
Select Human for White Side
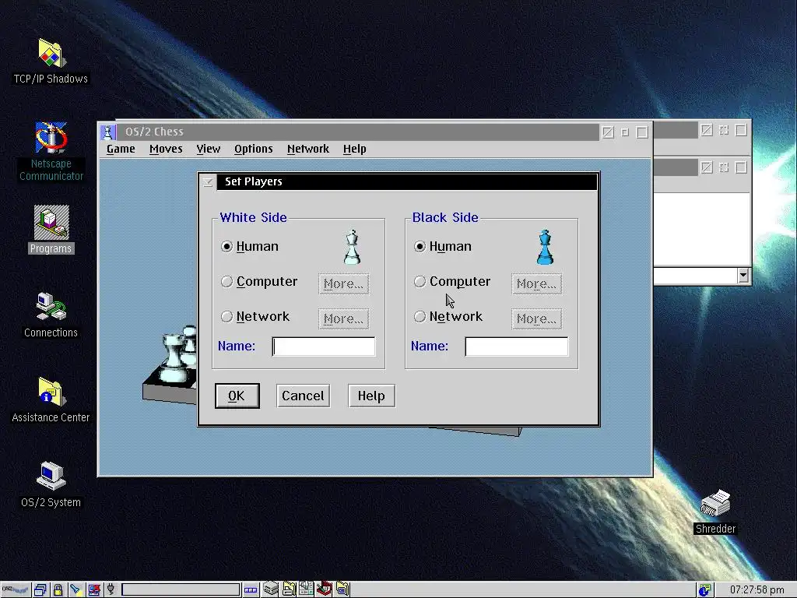[250, 247]
